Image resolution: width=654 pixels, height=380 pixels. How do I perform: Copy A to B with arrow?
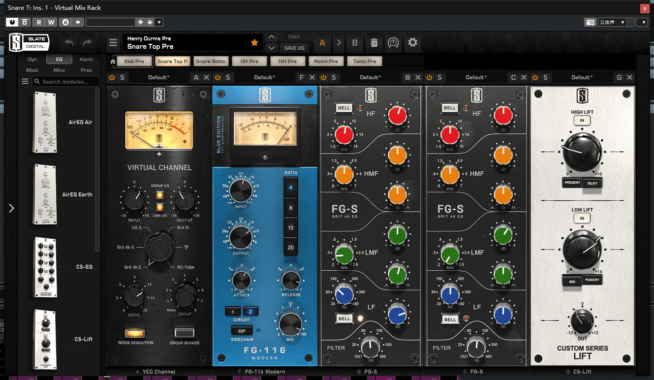coord(339,43)
